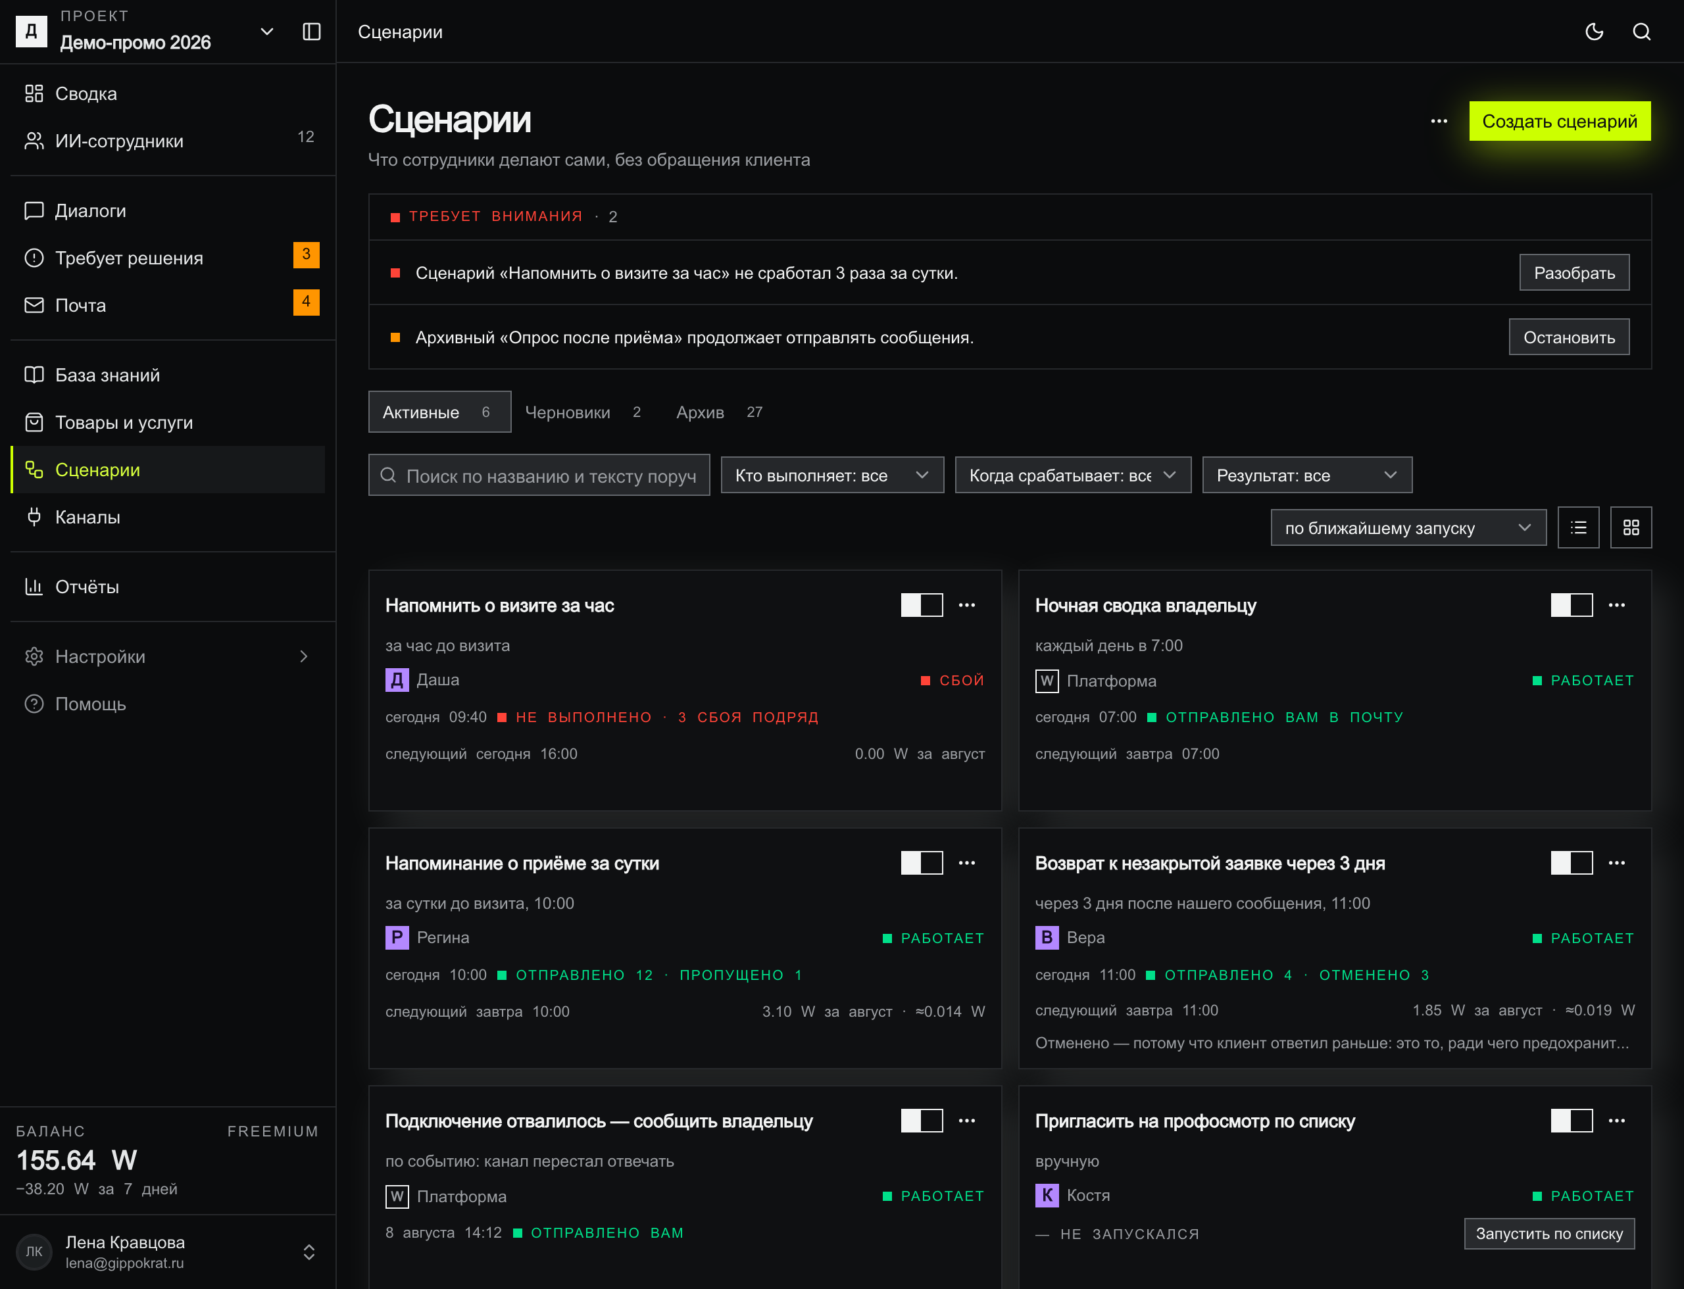Expand the Настройки sidebar section

pos(168,657)
